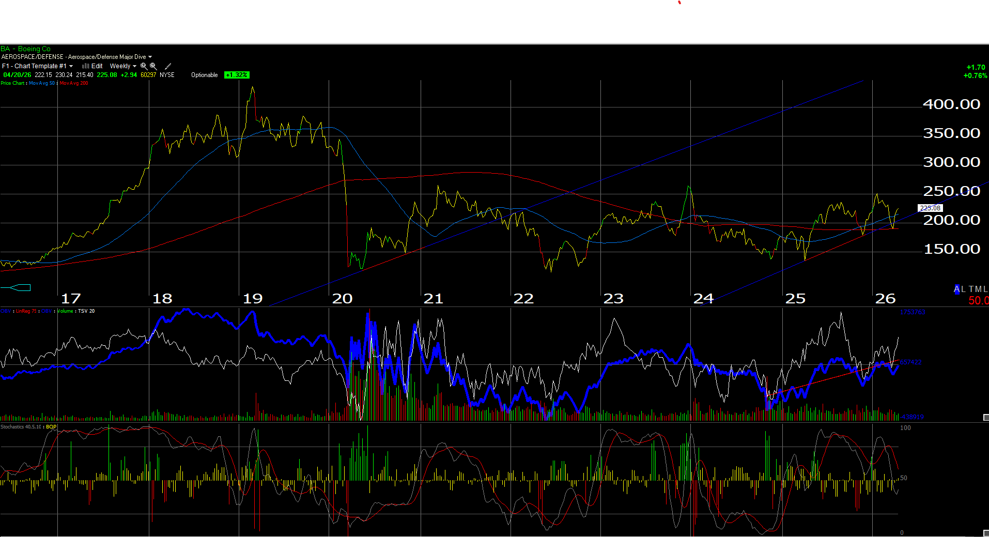Select the pencil drawing tool icon
The image size is (989, 537).
click(x=168, y=66)
